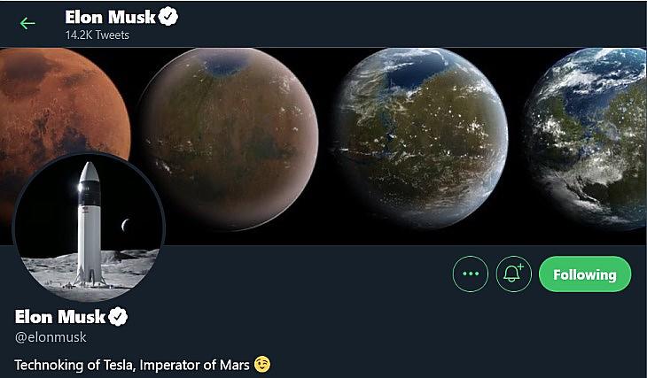Click the Technoking of Tesla bio text
The image size is (647, 378).
[x=132, y=365]
